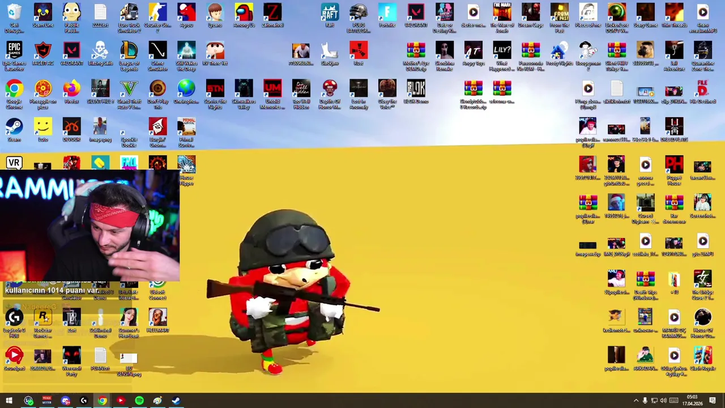Open the Death Trips archive file
725x408 pixels.
[x=645, y=285]
